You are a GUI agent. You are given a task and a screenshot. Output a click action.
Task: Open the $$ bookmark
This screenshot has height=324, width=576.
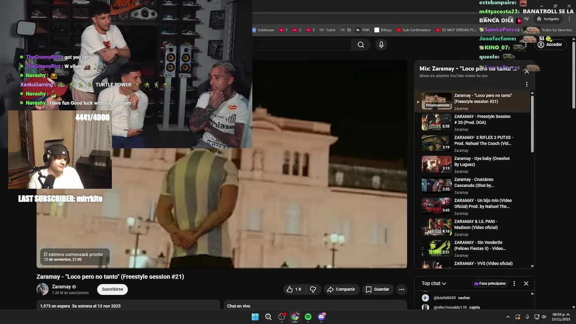point(346,30)
